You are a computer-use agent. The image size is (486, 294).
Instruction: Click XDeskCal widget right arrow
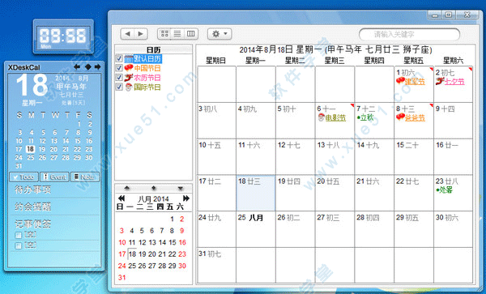coord(98,67)
